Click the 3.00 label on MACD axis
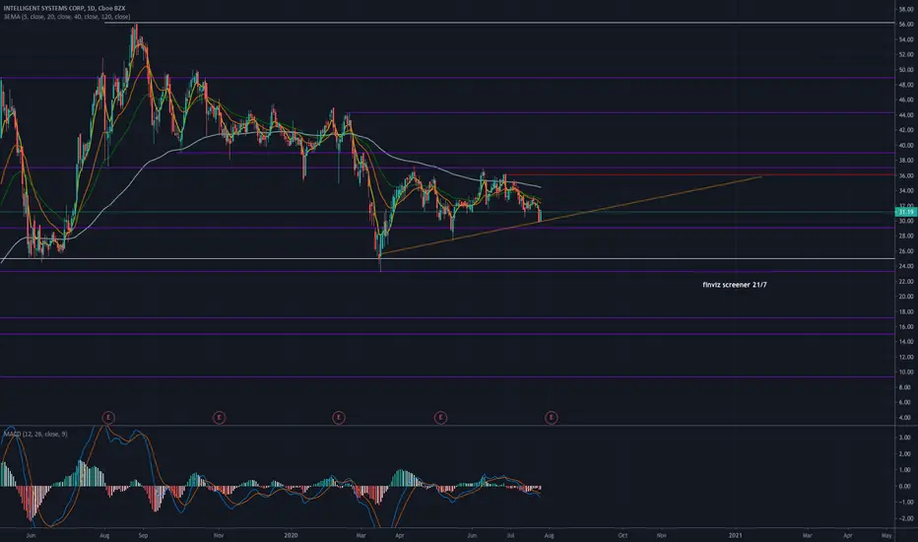 click(906, 438)
